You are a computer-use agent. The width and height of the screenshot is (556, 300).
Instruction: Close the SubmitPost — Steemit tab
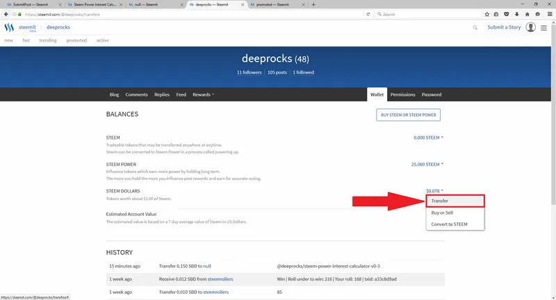(x=60, y=5)
